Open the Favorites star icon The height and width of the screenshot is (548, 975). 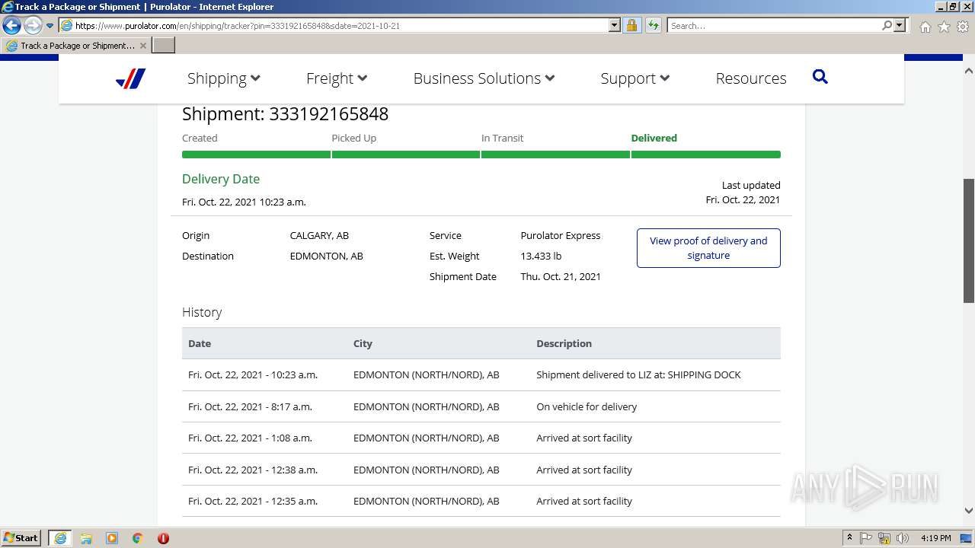tap(944, 27)
